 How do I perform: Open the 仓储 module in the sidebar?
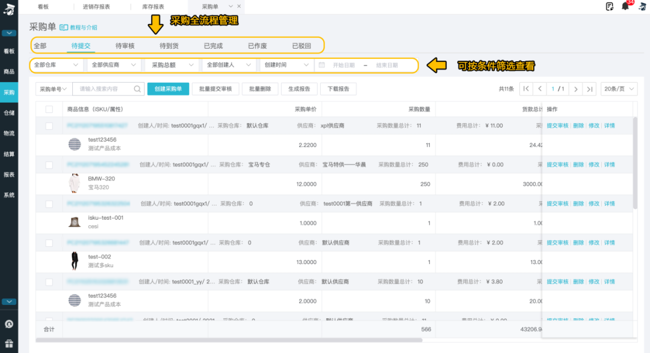pyautogui.click(x=9, y=114)
